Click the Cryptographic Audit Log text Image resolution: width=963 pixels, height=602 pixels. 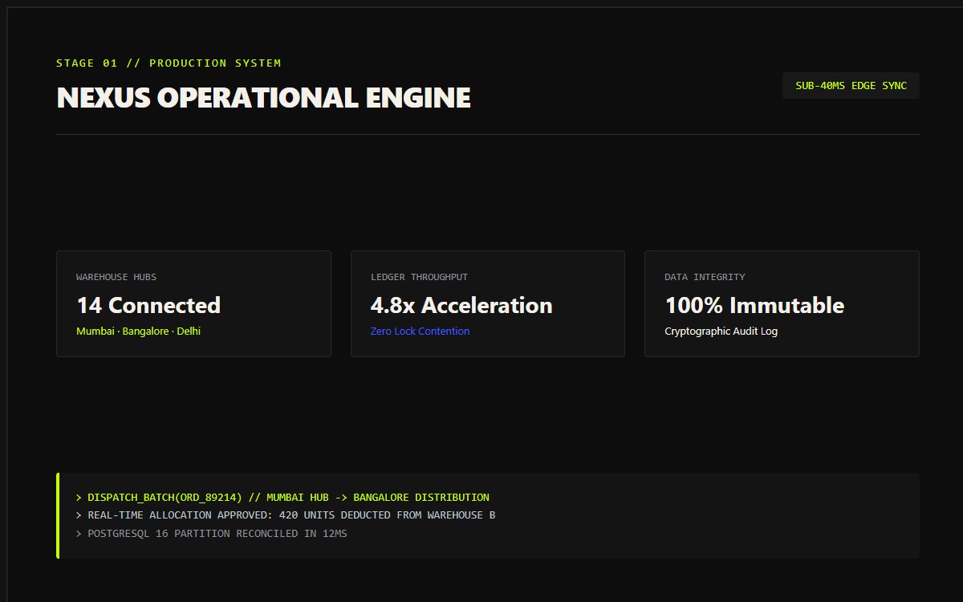[x=721, y=332]
